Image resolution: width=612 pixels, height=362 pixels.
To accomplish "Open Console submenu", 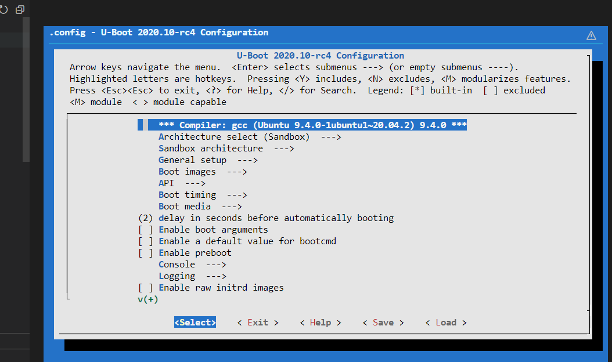I will pyautogui.click(x=192, y=265).
